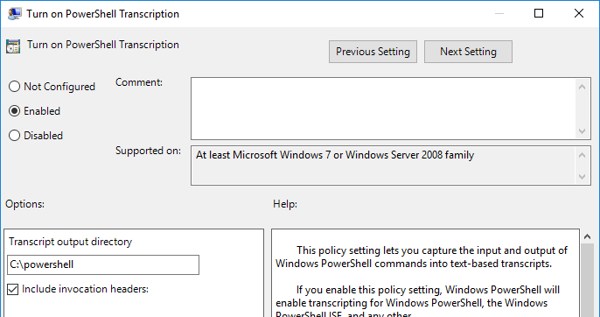Click Supported on box scroll up arrow
The height and width of the screenshot is (317, 600).
point(582,155)
